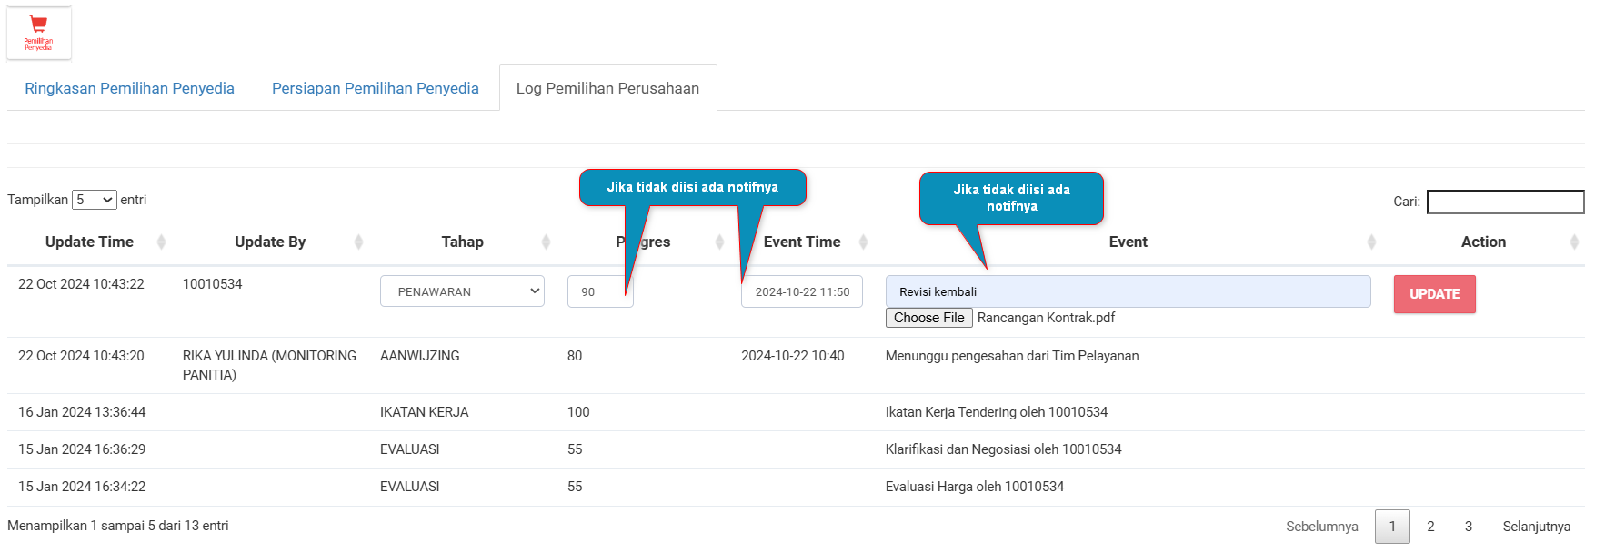Screen dimensions: 1605x552
Task: Select the Log Pemilihan Perusahaan tab
Action: tap(607, 88)
